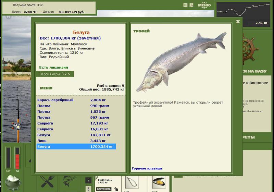Select the Плотва 967 грамм row

(x=76, y=118)
